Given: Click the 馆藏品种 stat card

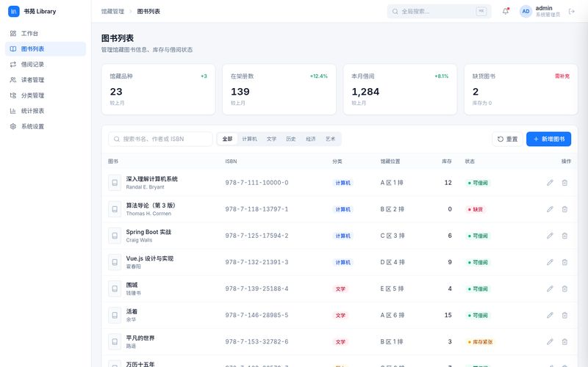Looking at the screenshot, I should click(x=158, y=89).
